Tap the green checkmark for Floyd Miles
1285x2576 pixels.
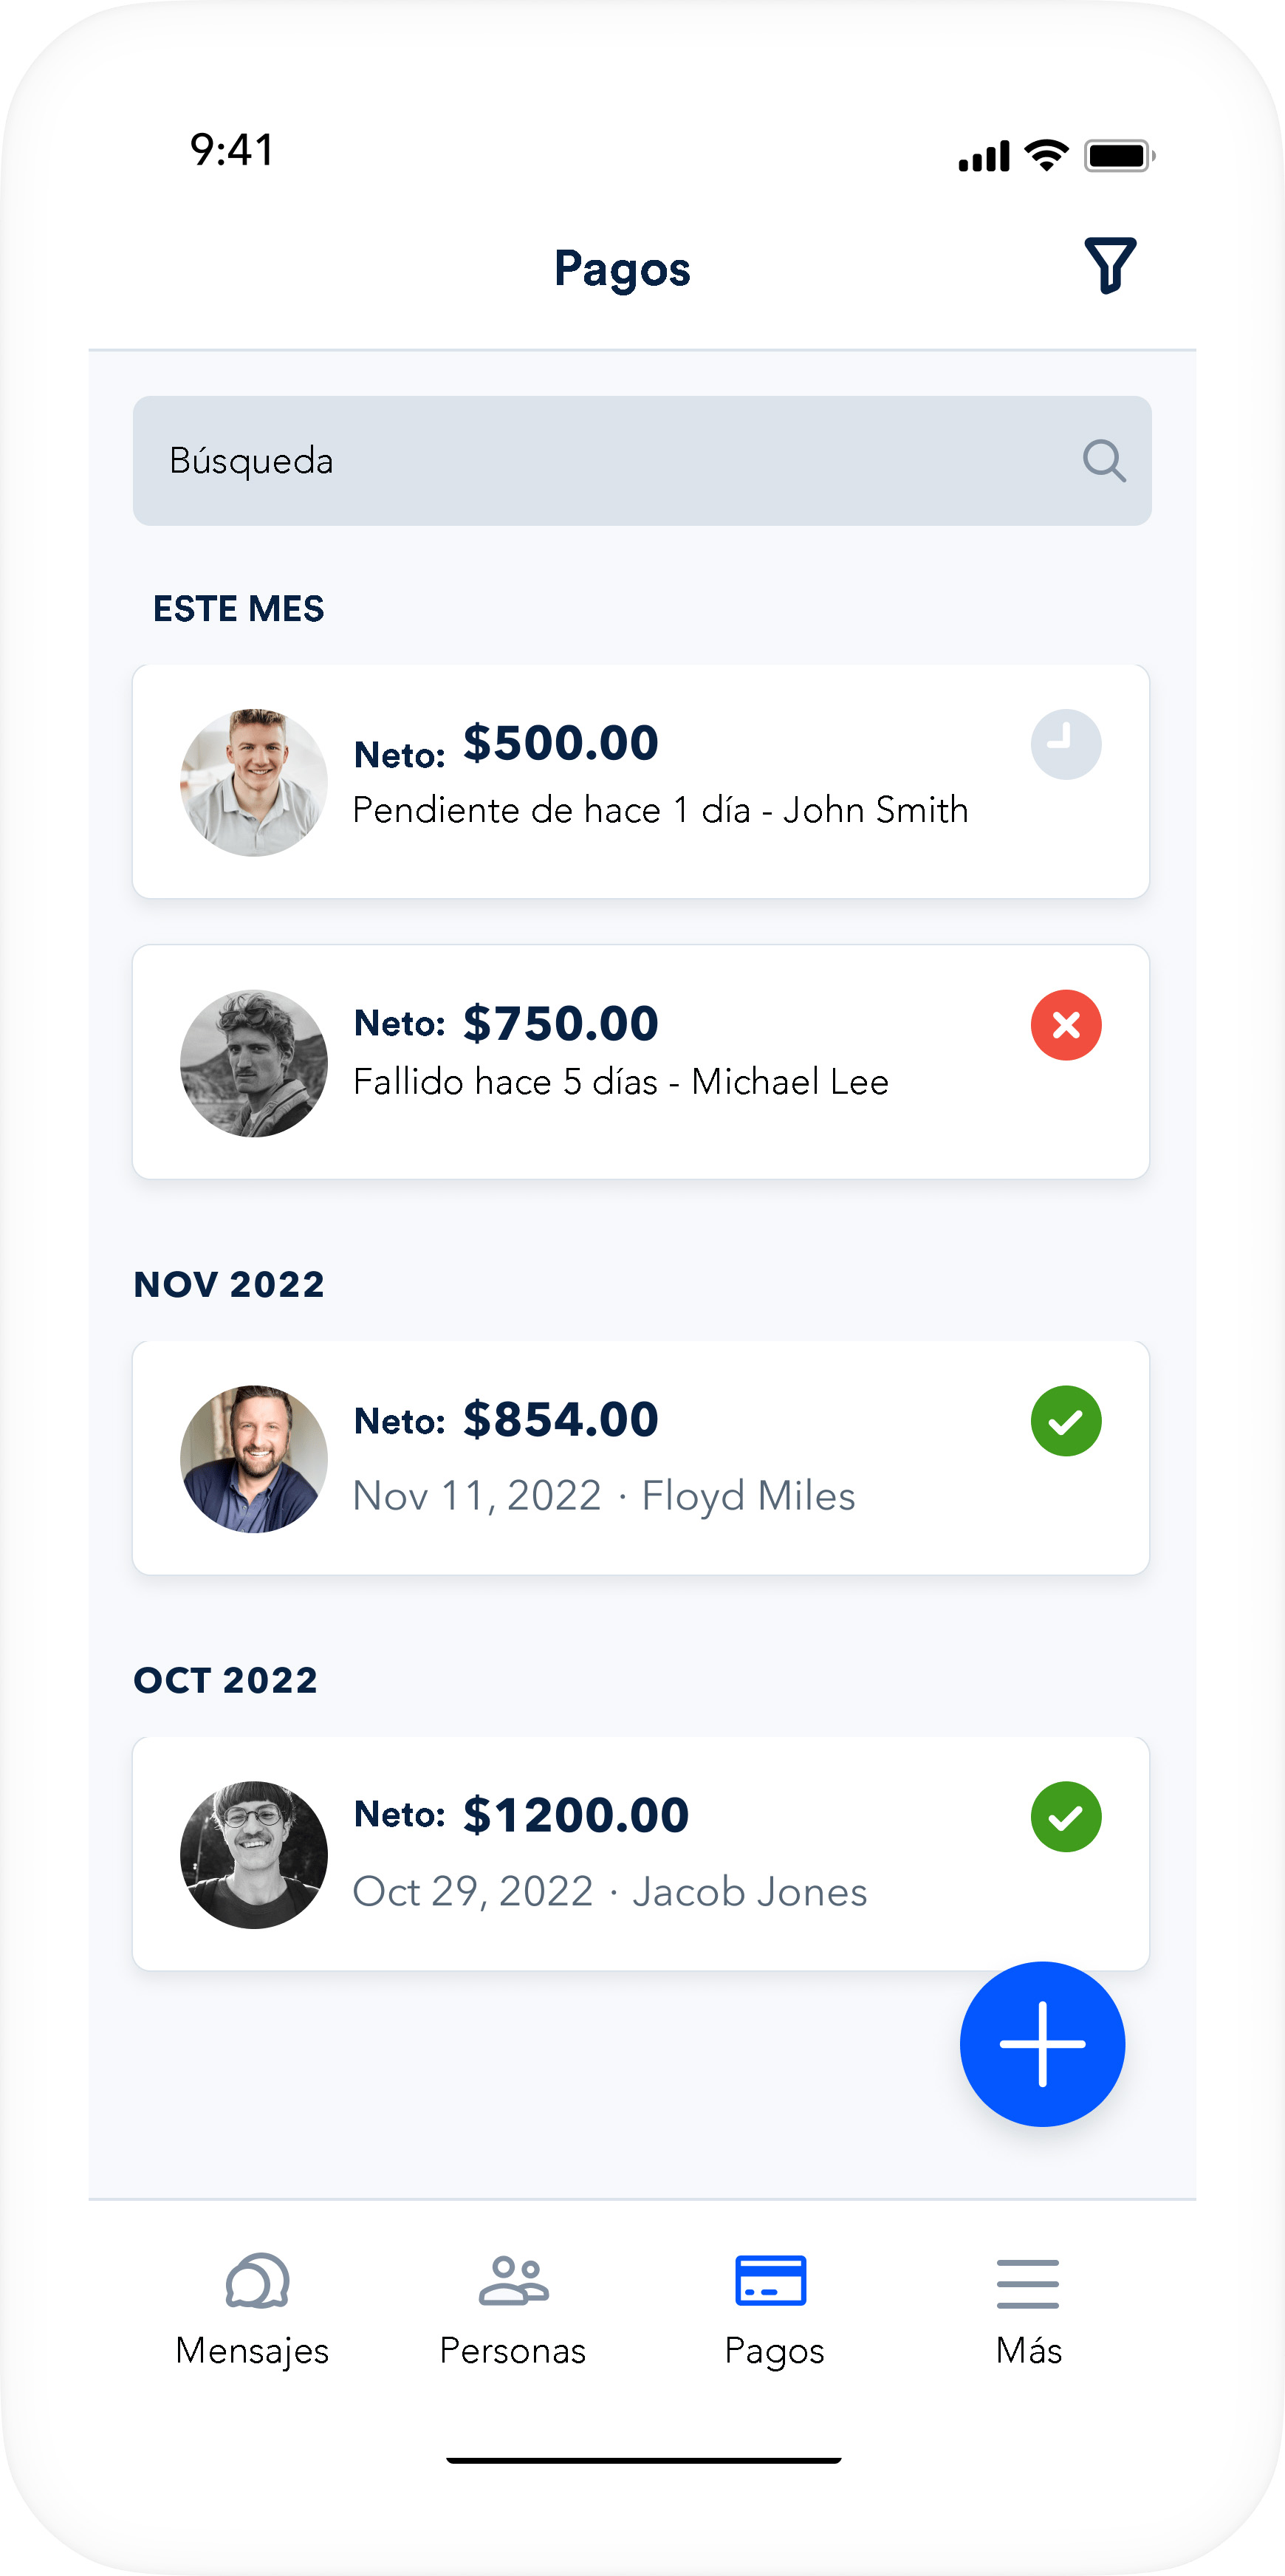pyautogui.click(x=1065, y=1421)
